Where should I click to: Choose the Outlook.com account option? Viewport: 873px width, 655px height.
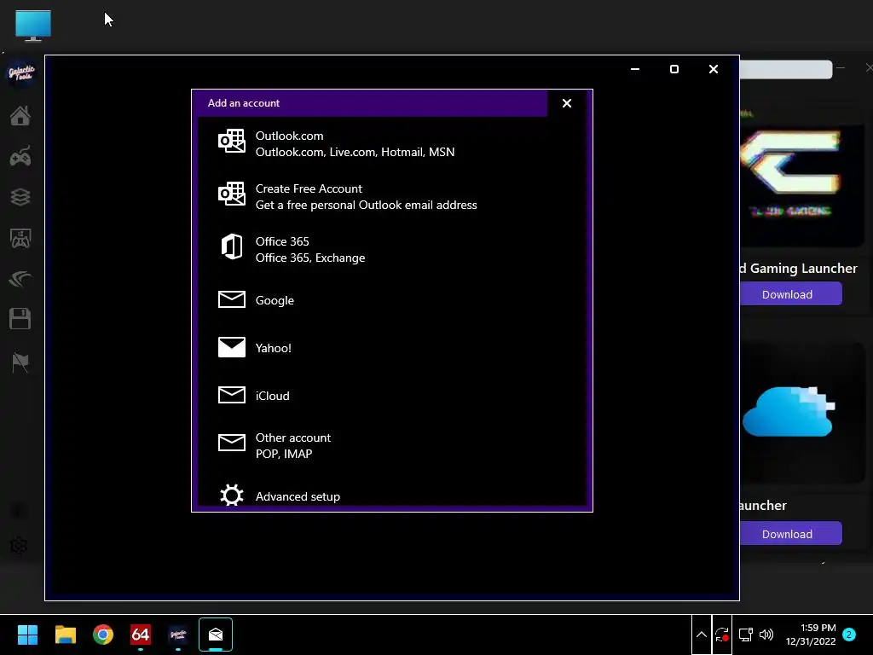coord(391,143)
